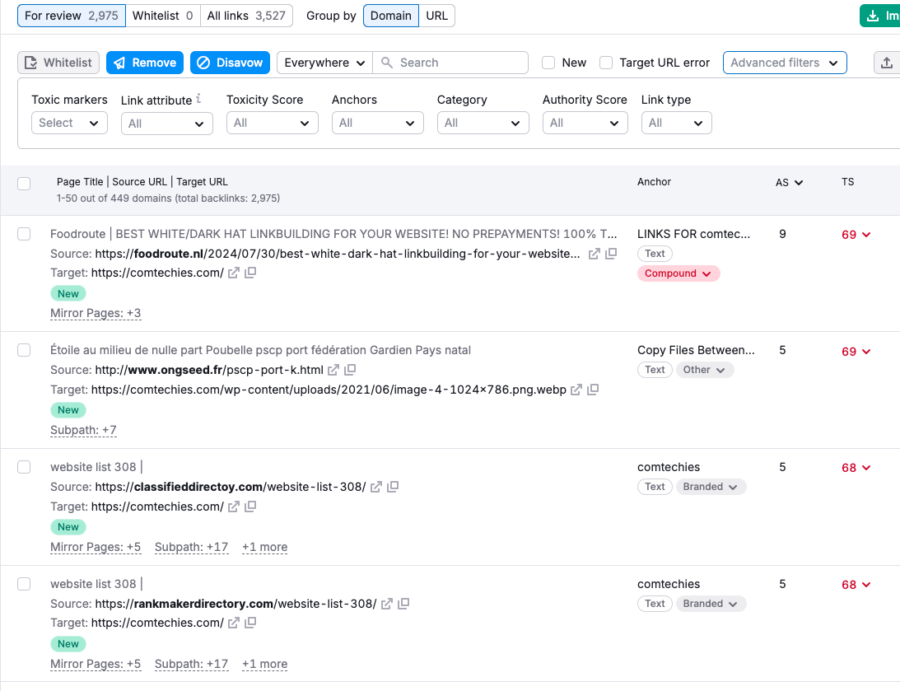Image resolution: width=900 pixels, height=691 pixels.
Task: Switch to the Whitelist tab
Action: tap(163, 15)
